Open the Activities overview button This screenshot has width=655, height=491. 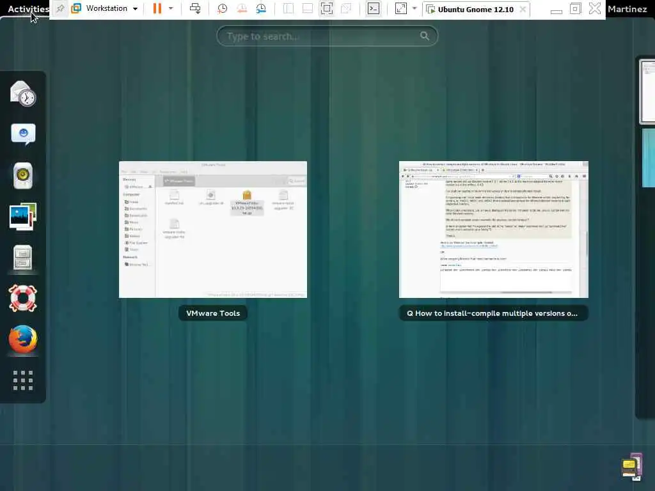28,9
